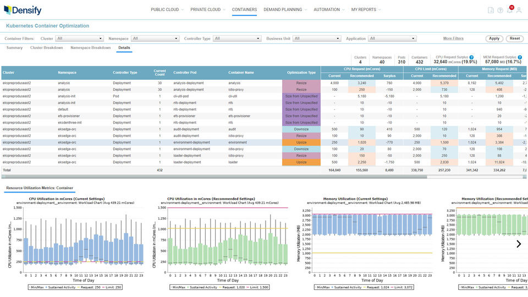The image size is (528, 297).
Task: Click the next chart arrow
Action: (518, 244)
